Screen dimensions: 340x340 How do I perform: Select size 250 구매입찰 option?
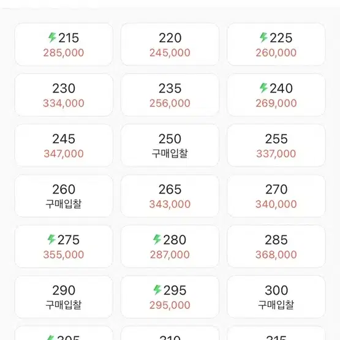tap(170, 146)
